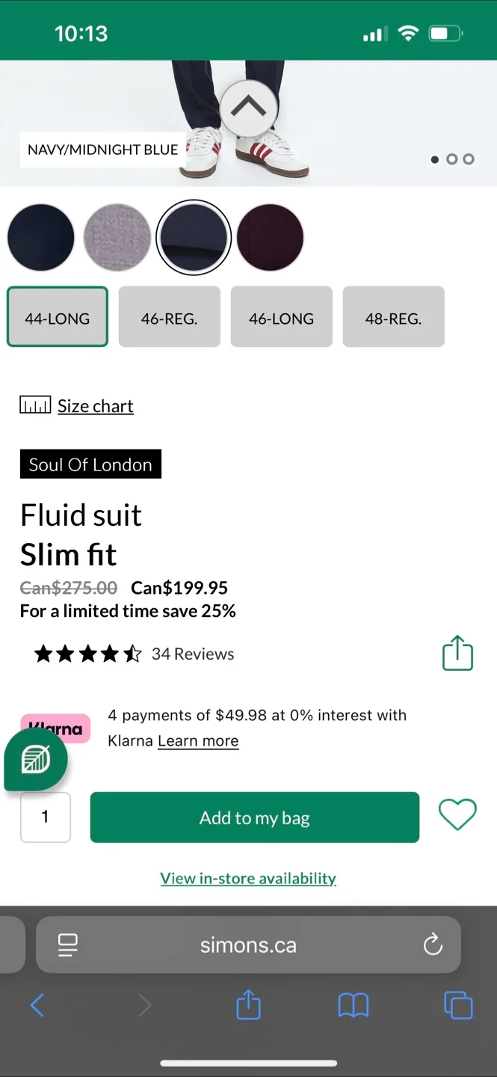Add the suit to favorites via heart icon

(x=457, y=815)
